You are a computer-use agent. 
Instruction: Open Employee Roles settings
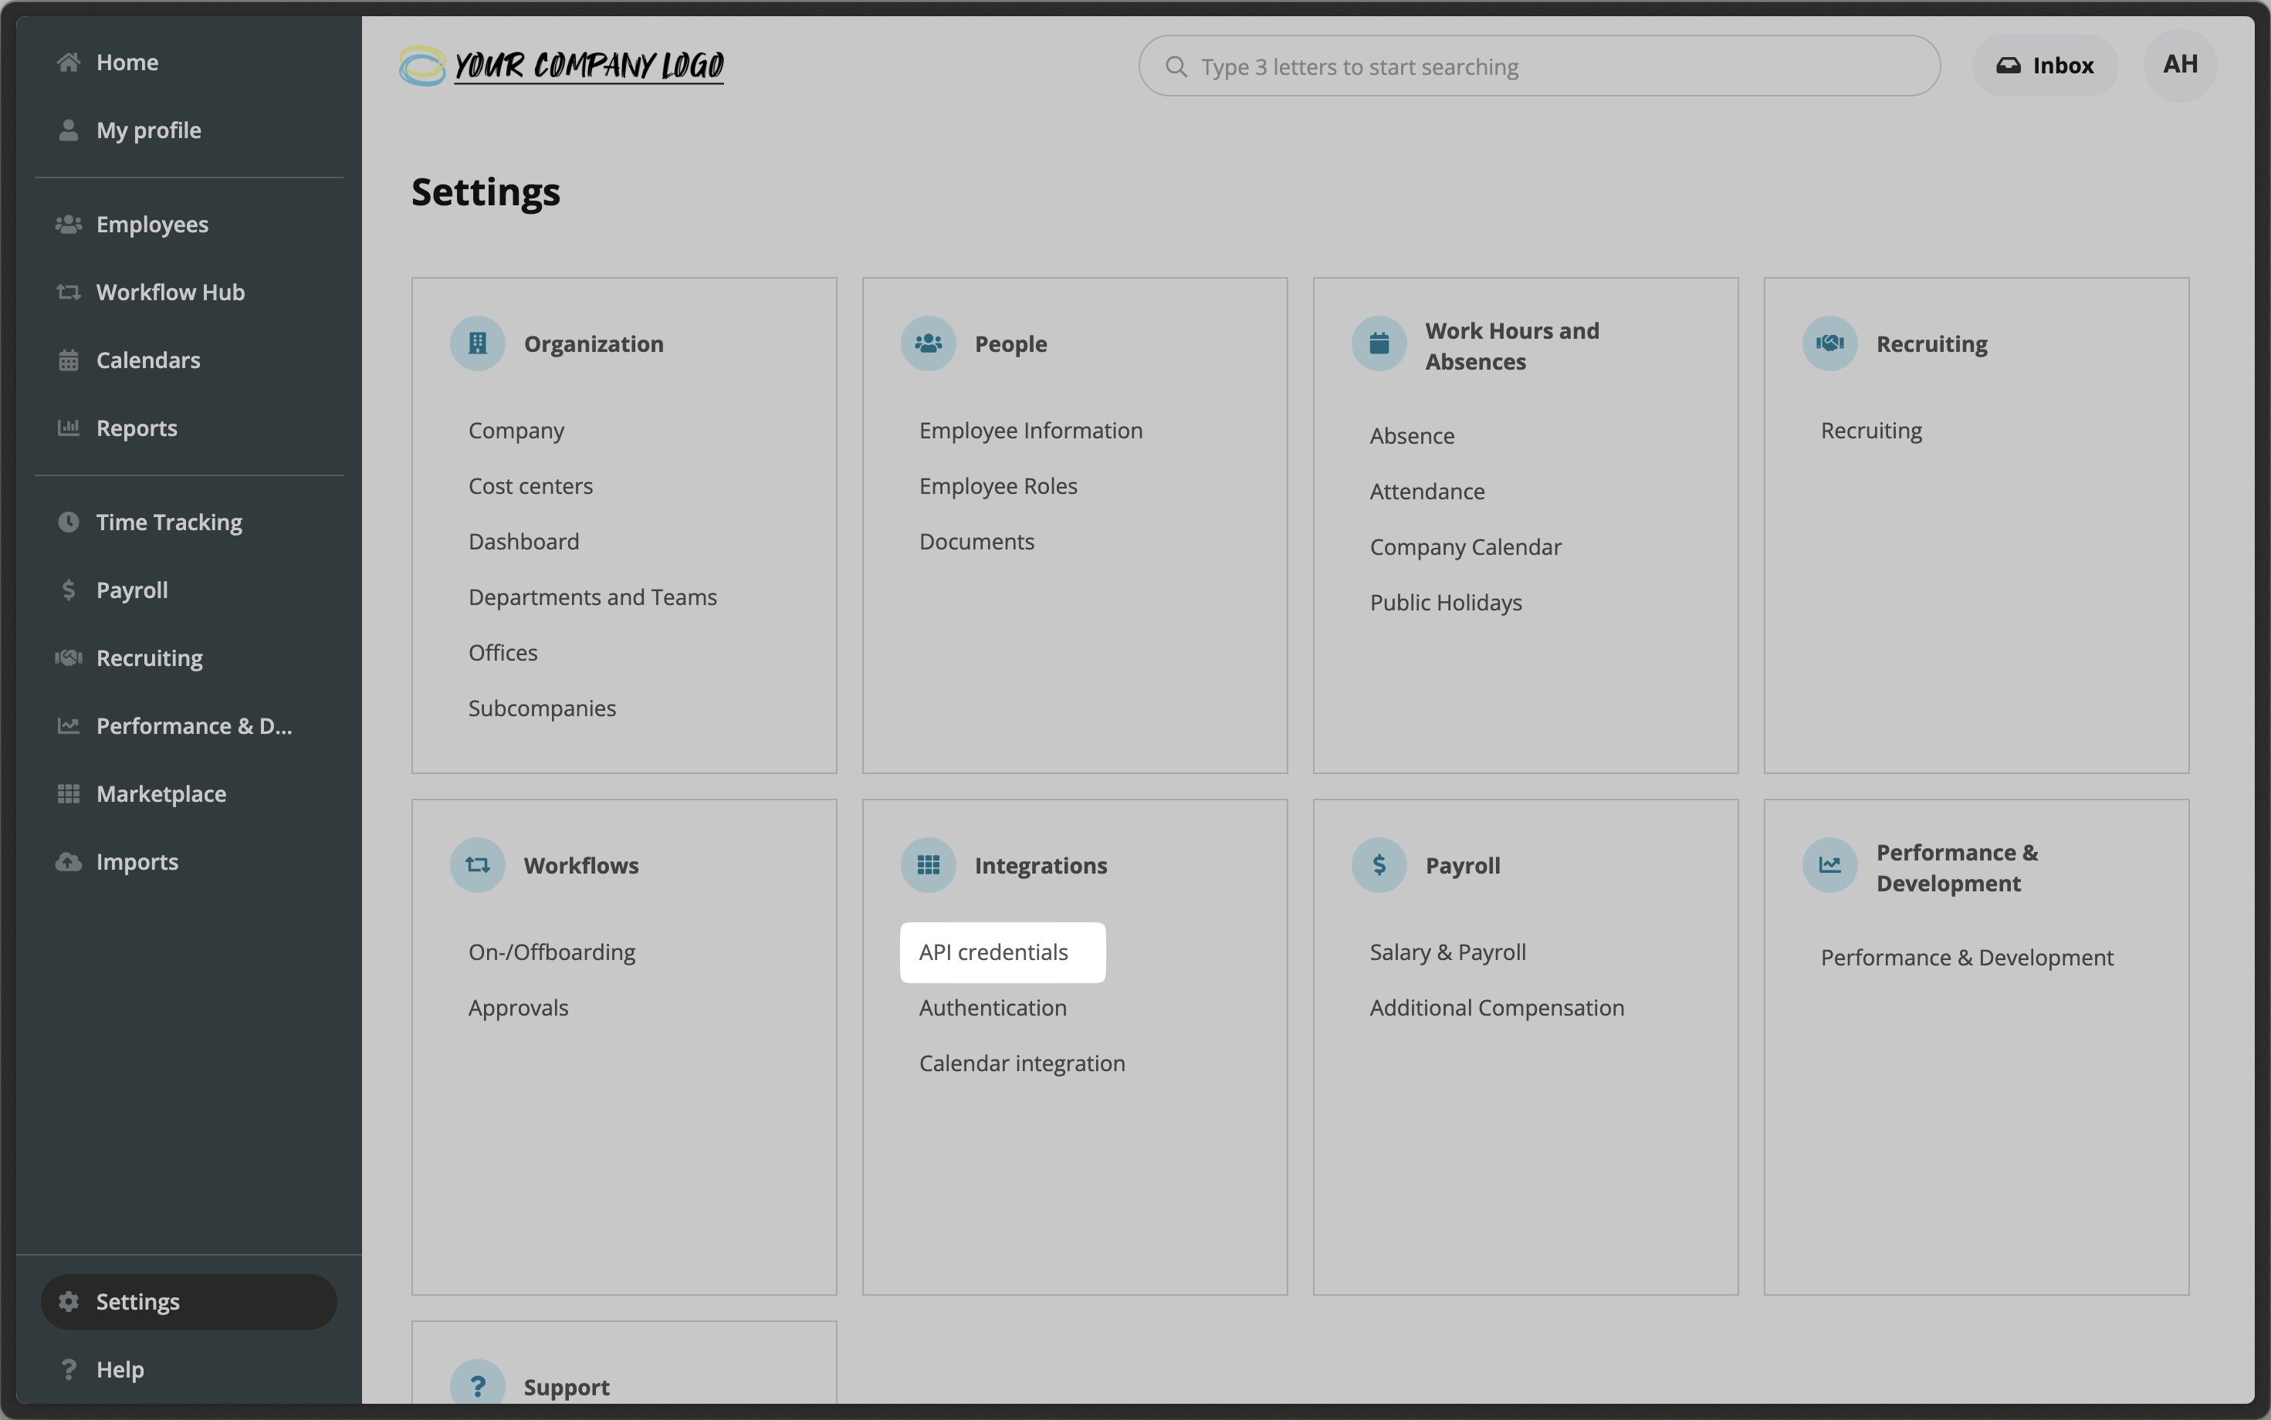click(x=997, y=486)
